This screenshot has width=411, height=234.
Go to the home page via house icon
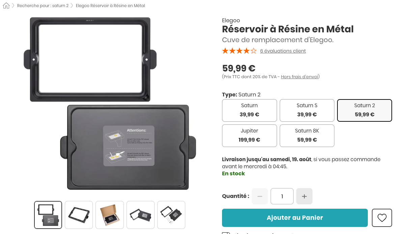[x=6, y=5]
